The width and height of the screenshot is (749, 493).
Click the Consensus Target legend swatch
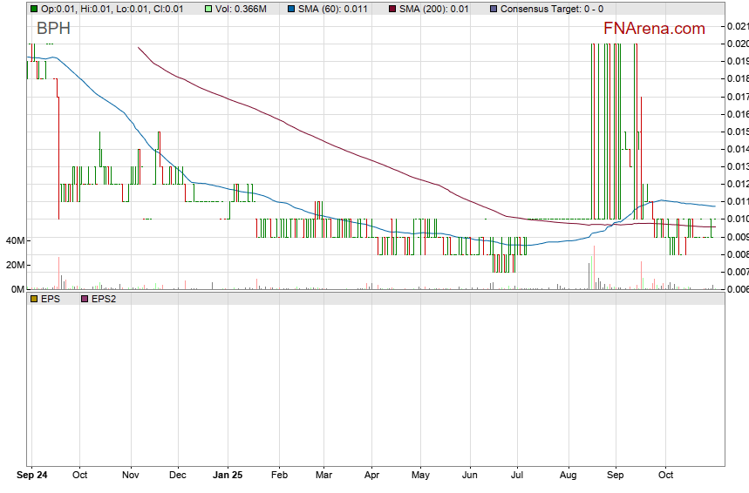[x=494, y=9]
